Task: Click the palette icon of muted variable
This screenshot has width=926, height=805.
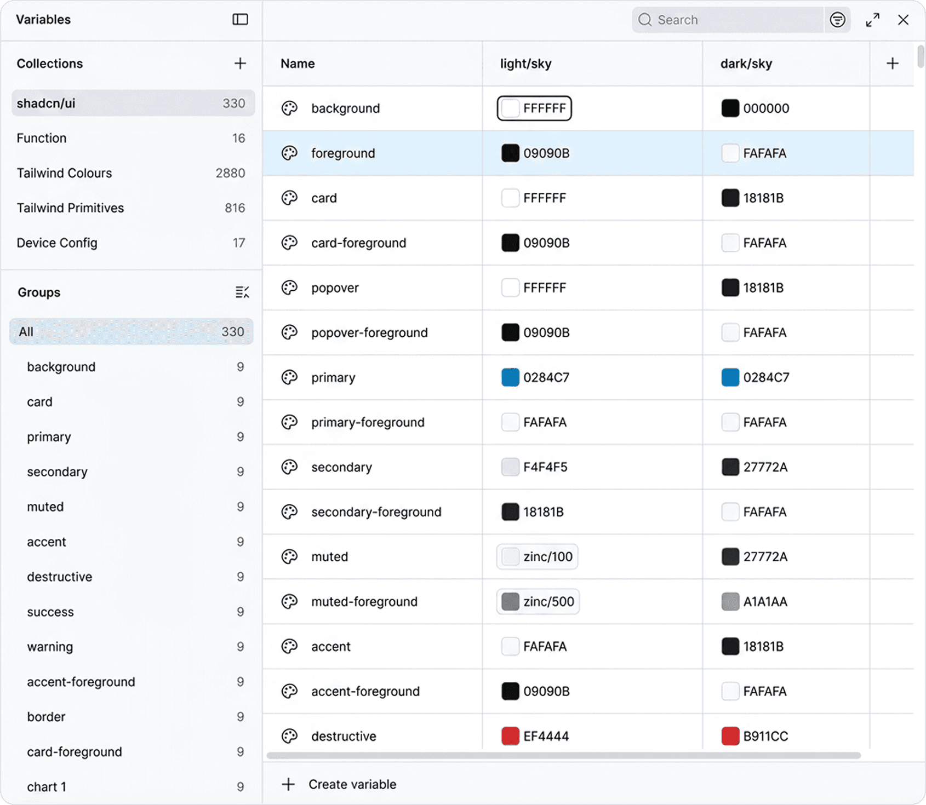Action: coord(289,557)
